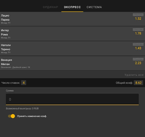
Task: Toggle Принять изменение коэф. switch
Action: coord(11,116)
